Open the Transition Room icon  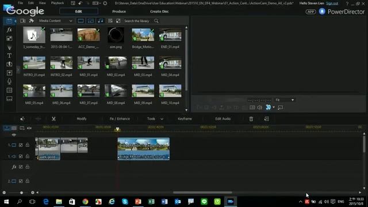(x=9, y=64)
